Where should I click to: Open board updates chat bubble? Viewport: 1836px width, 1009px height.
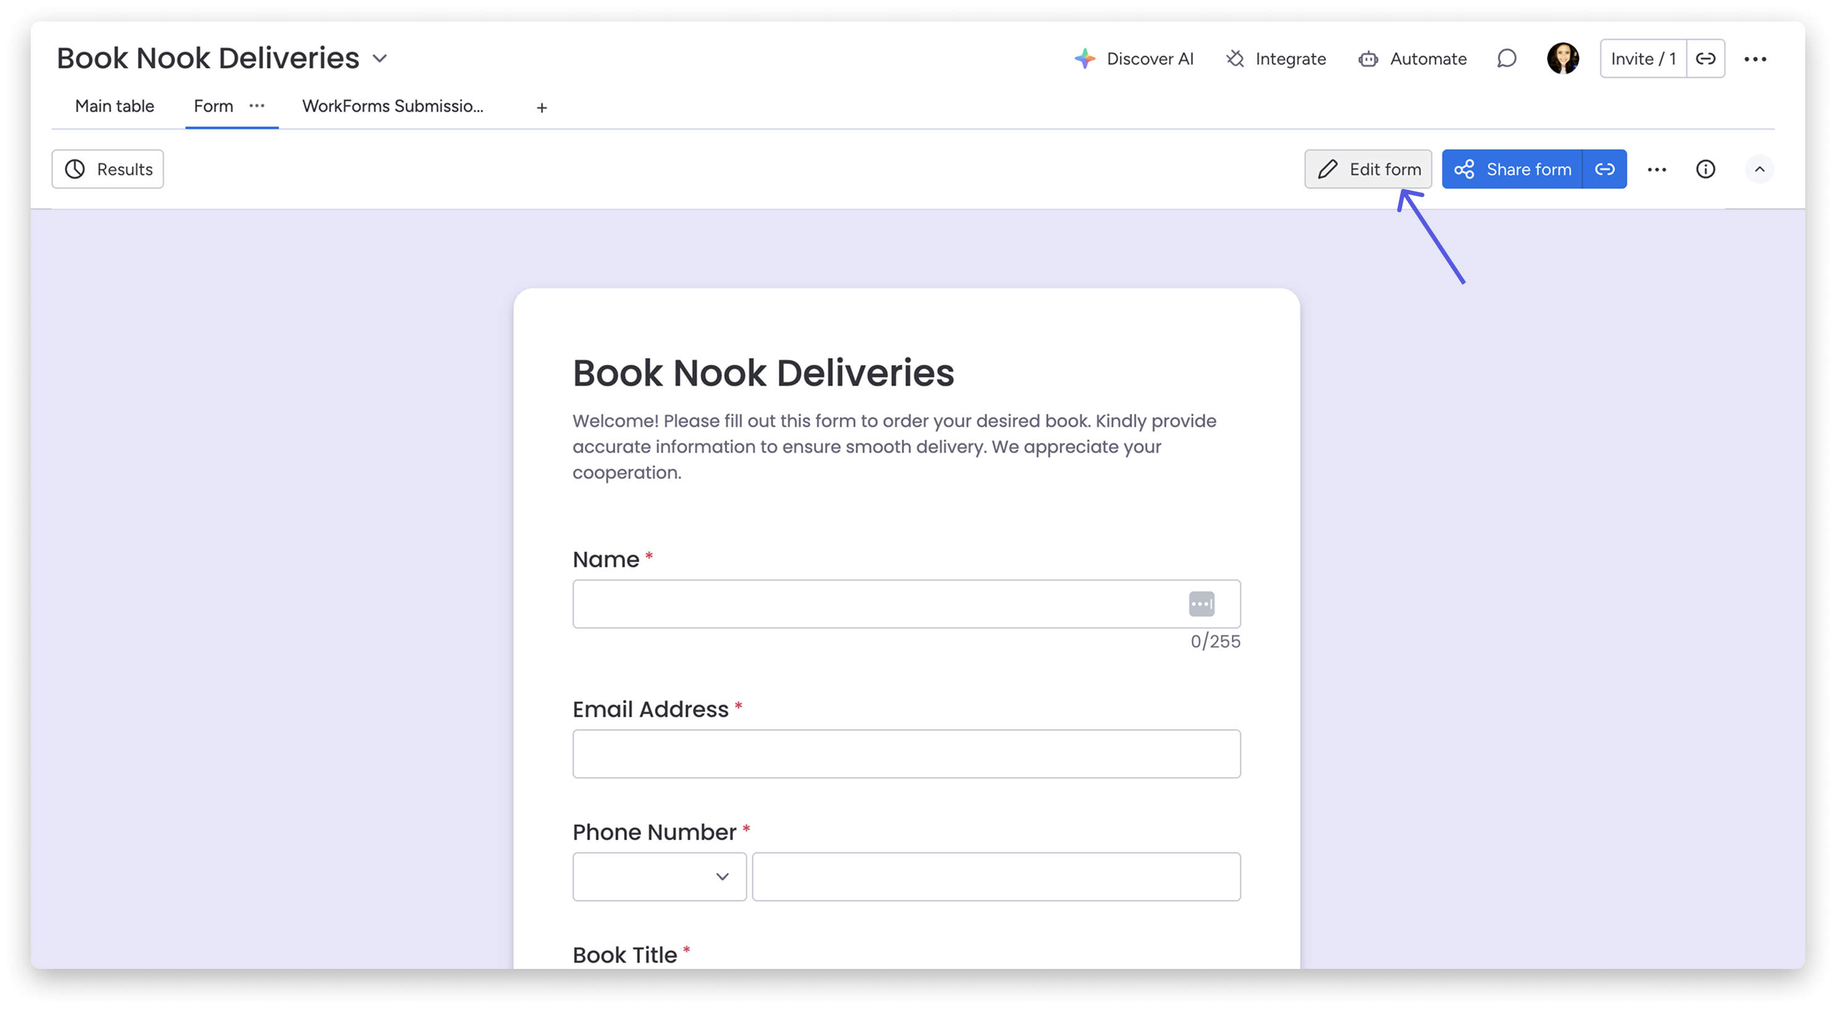point(1507,59)
